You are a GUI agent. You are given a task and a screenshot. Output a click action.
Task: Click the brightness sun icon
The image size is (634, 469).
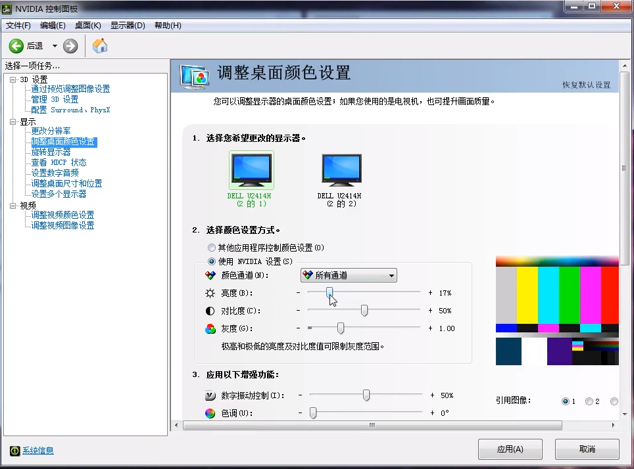pos(210,293)
